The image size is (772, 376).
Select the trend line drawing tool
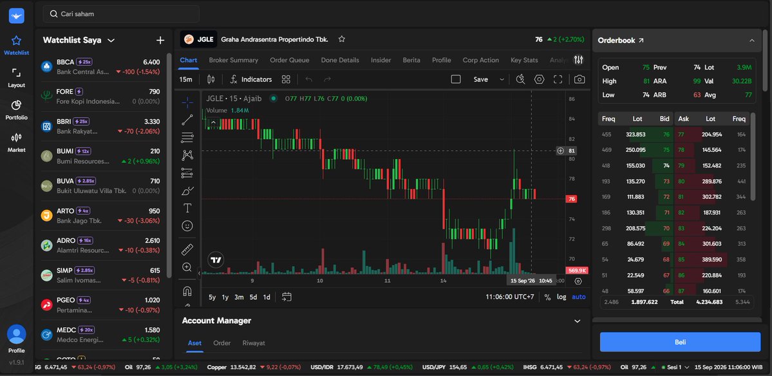point(187,120)
